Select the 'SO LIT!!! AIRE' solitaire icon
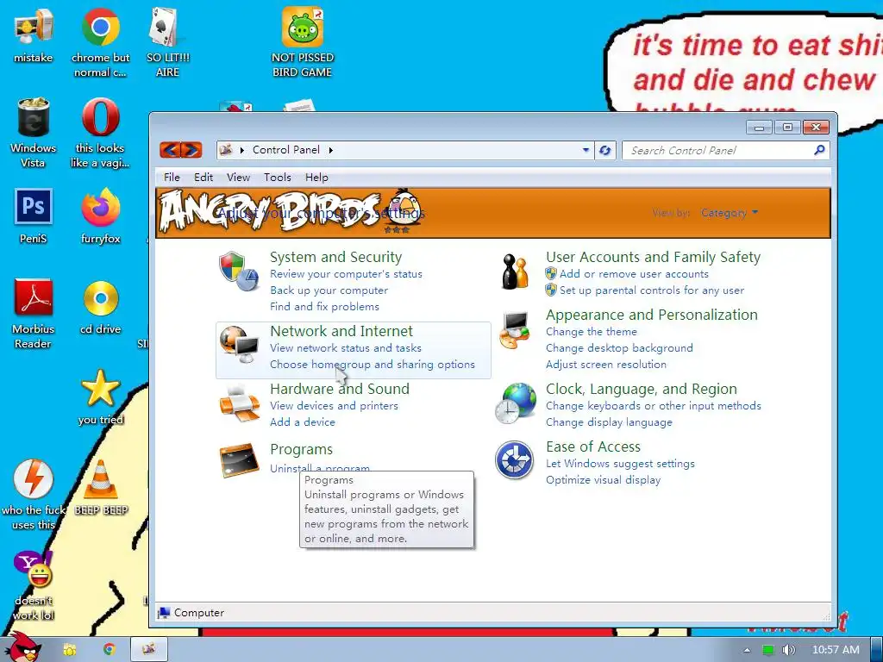883x662 pixels. pyautogui.click(x=167, y=43)
